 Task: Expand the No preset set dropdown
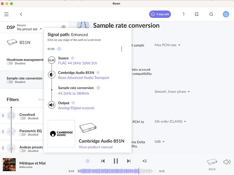coord(29,29)
